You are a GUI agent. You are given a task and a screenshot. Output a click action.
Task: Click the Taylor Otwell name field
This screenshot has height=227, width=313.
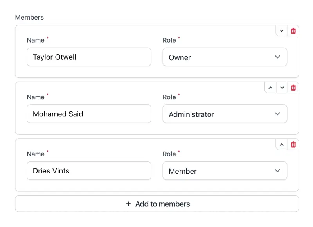coord(89,57)
